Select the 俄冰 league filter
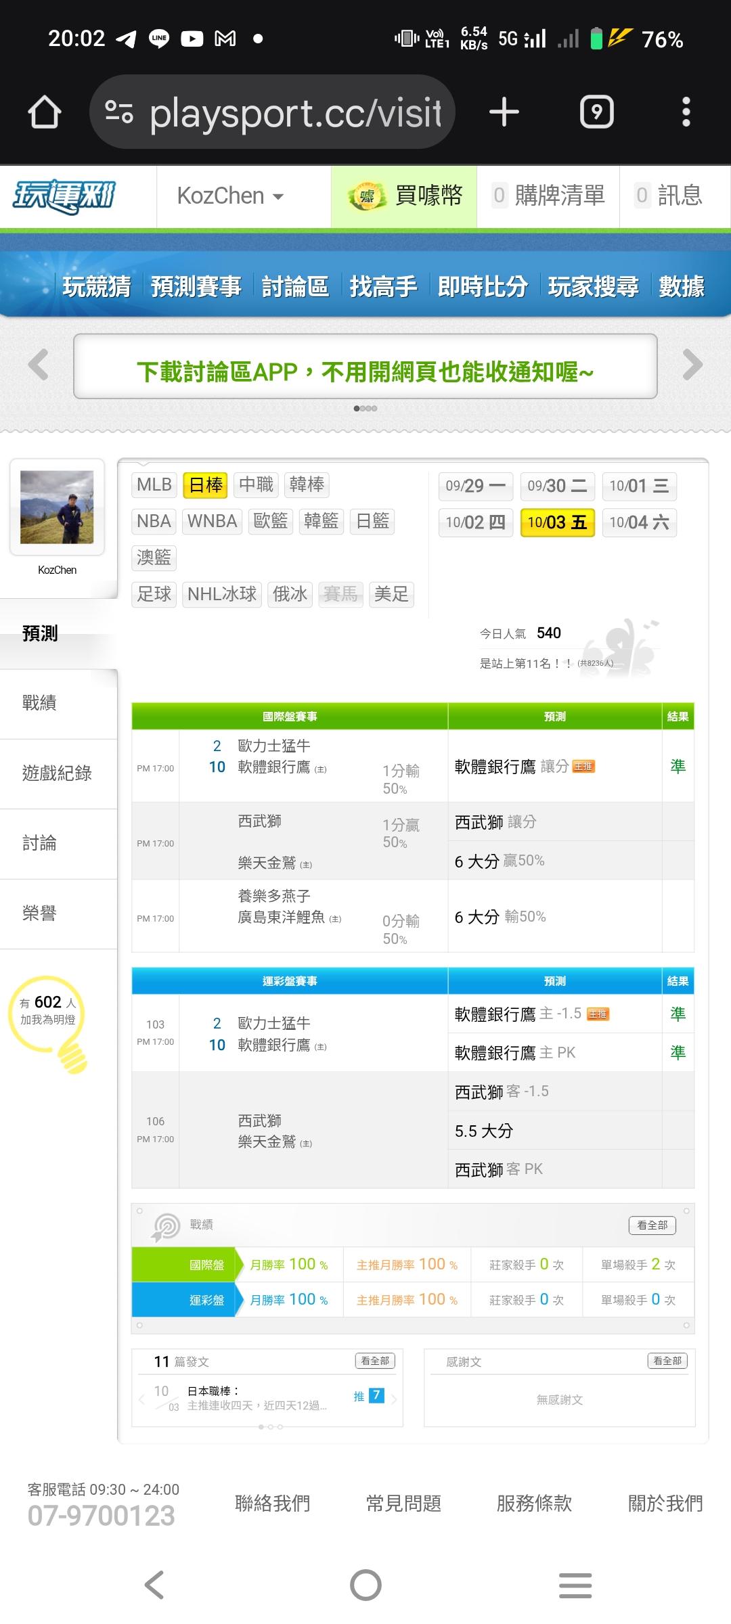The image size is (731, 1624). point(290,594)
